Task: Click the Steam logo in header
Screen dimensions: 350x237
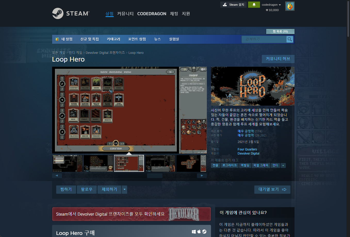Action: click(71, 13)
